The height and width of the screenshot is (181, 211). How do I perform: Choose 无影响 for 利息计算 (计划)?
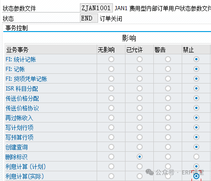tap(111, 166)
